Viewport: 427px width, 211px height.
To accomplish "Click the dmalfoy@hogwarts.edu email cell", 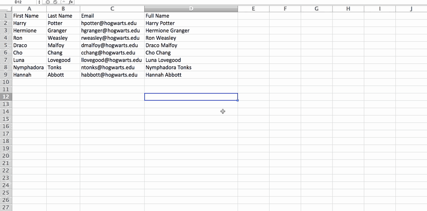I will 112,45.
